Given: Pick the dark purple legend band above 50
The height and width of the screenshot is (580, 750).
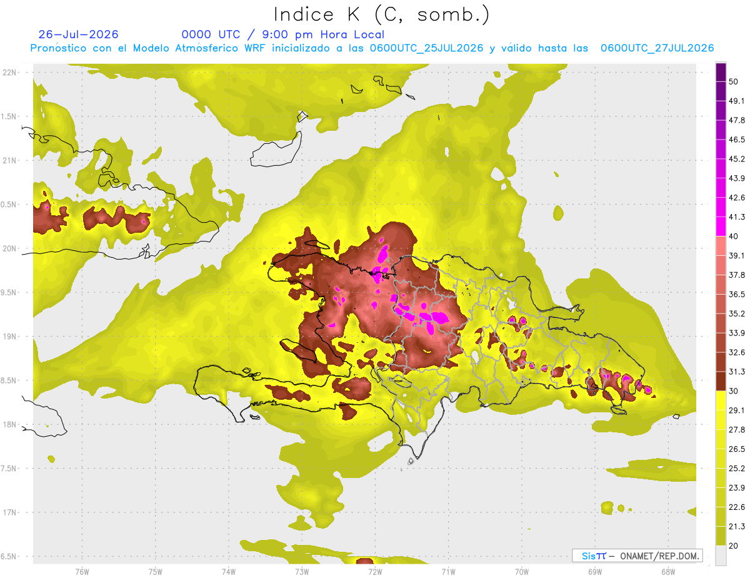Looking at the screenshot, I should click(721, 72).
